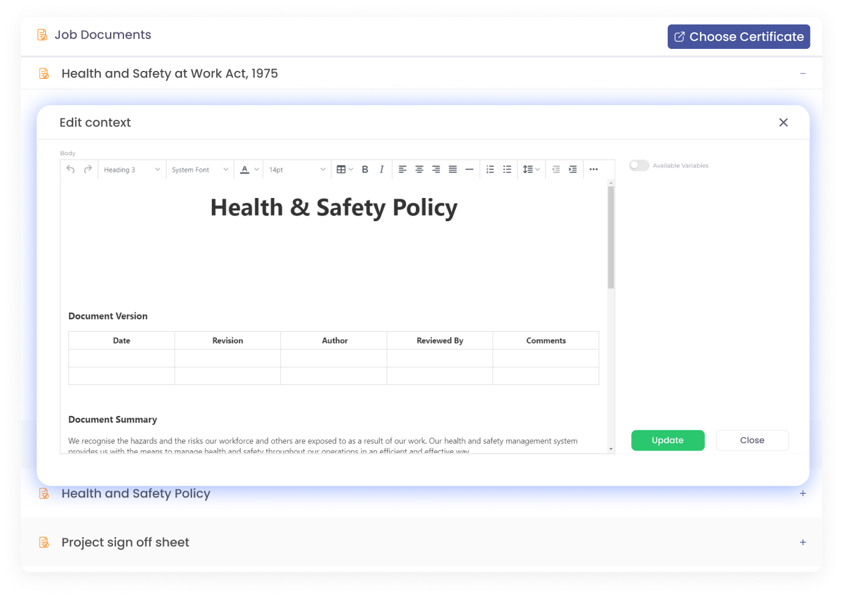
Task: Click the redo arrow in the editor toolbar
Action: click(88, 169)
